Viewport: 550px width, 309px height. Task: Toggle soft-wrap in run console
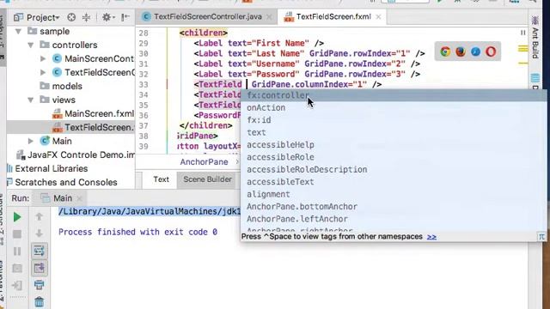[39, 251]
